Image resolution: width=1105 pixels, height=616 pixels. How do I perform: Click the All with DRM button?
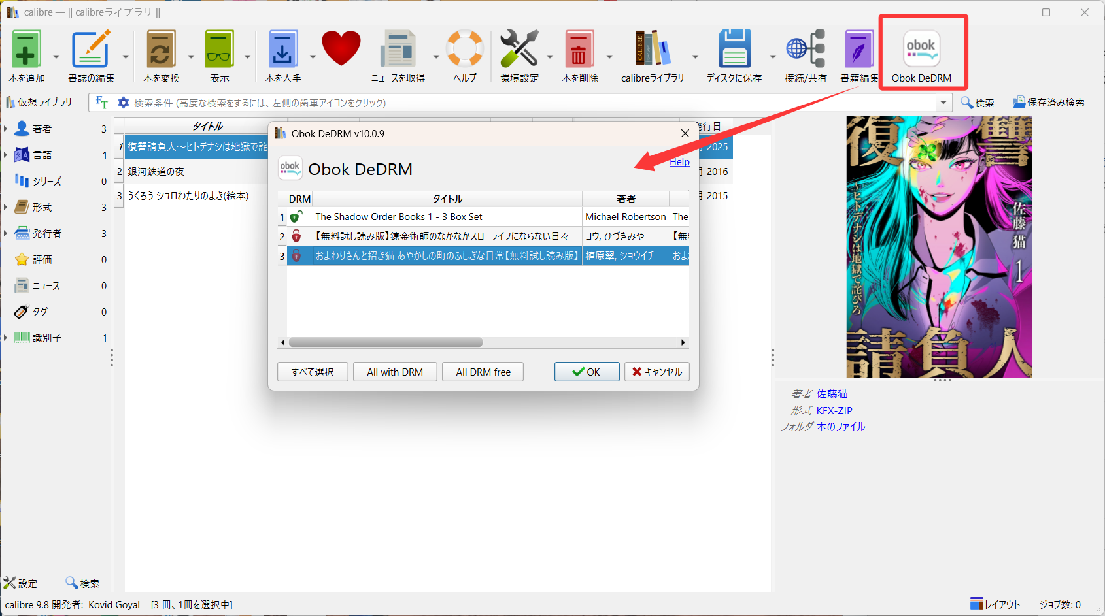pyautogui.click(x=395, y=372)
